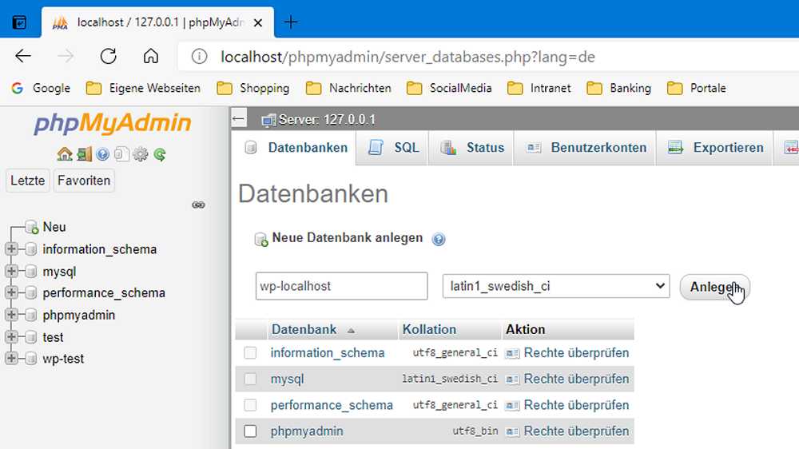This screenshot has height=449, width=799.
Task: Expand performance_schema node in tree
Action: coord(11,293)
